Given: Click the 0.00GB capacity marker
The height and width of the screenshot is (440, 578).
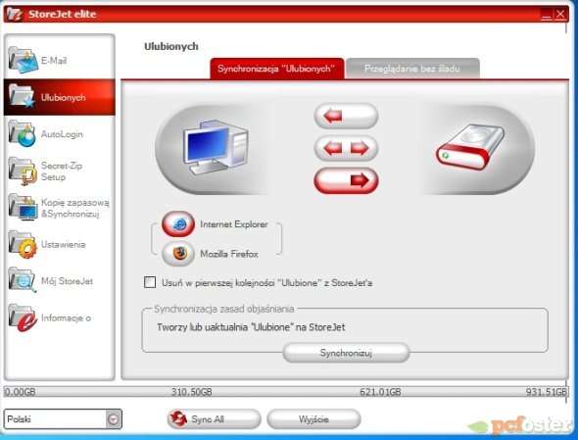Looking at the screenshot, I should click(x=20, y=392).
